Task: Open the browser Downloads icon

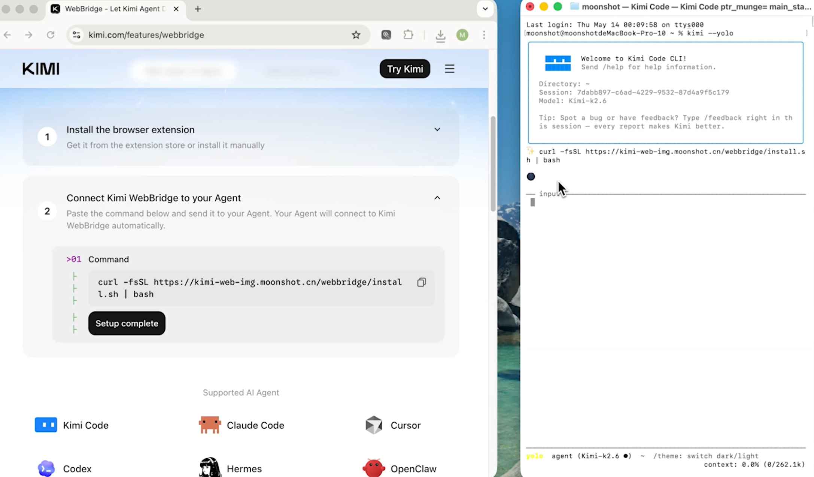Action: click(441, 35)
